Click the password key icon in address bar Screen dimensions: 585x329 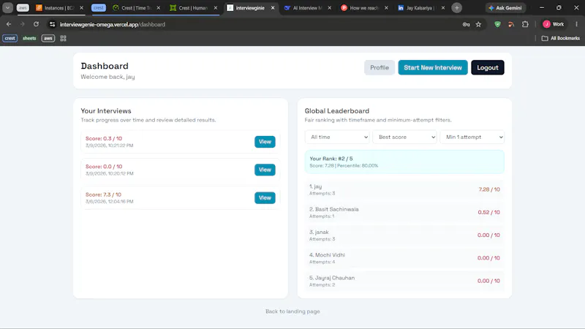pyautogui.click(x=466, y=24)
